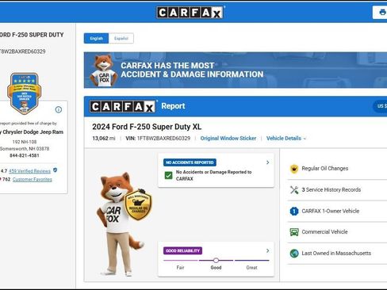Viewport: 387px width, 290px height.
Task: Click the Good reliability label
Action: tap(216, 268)
